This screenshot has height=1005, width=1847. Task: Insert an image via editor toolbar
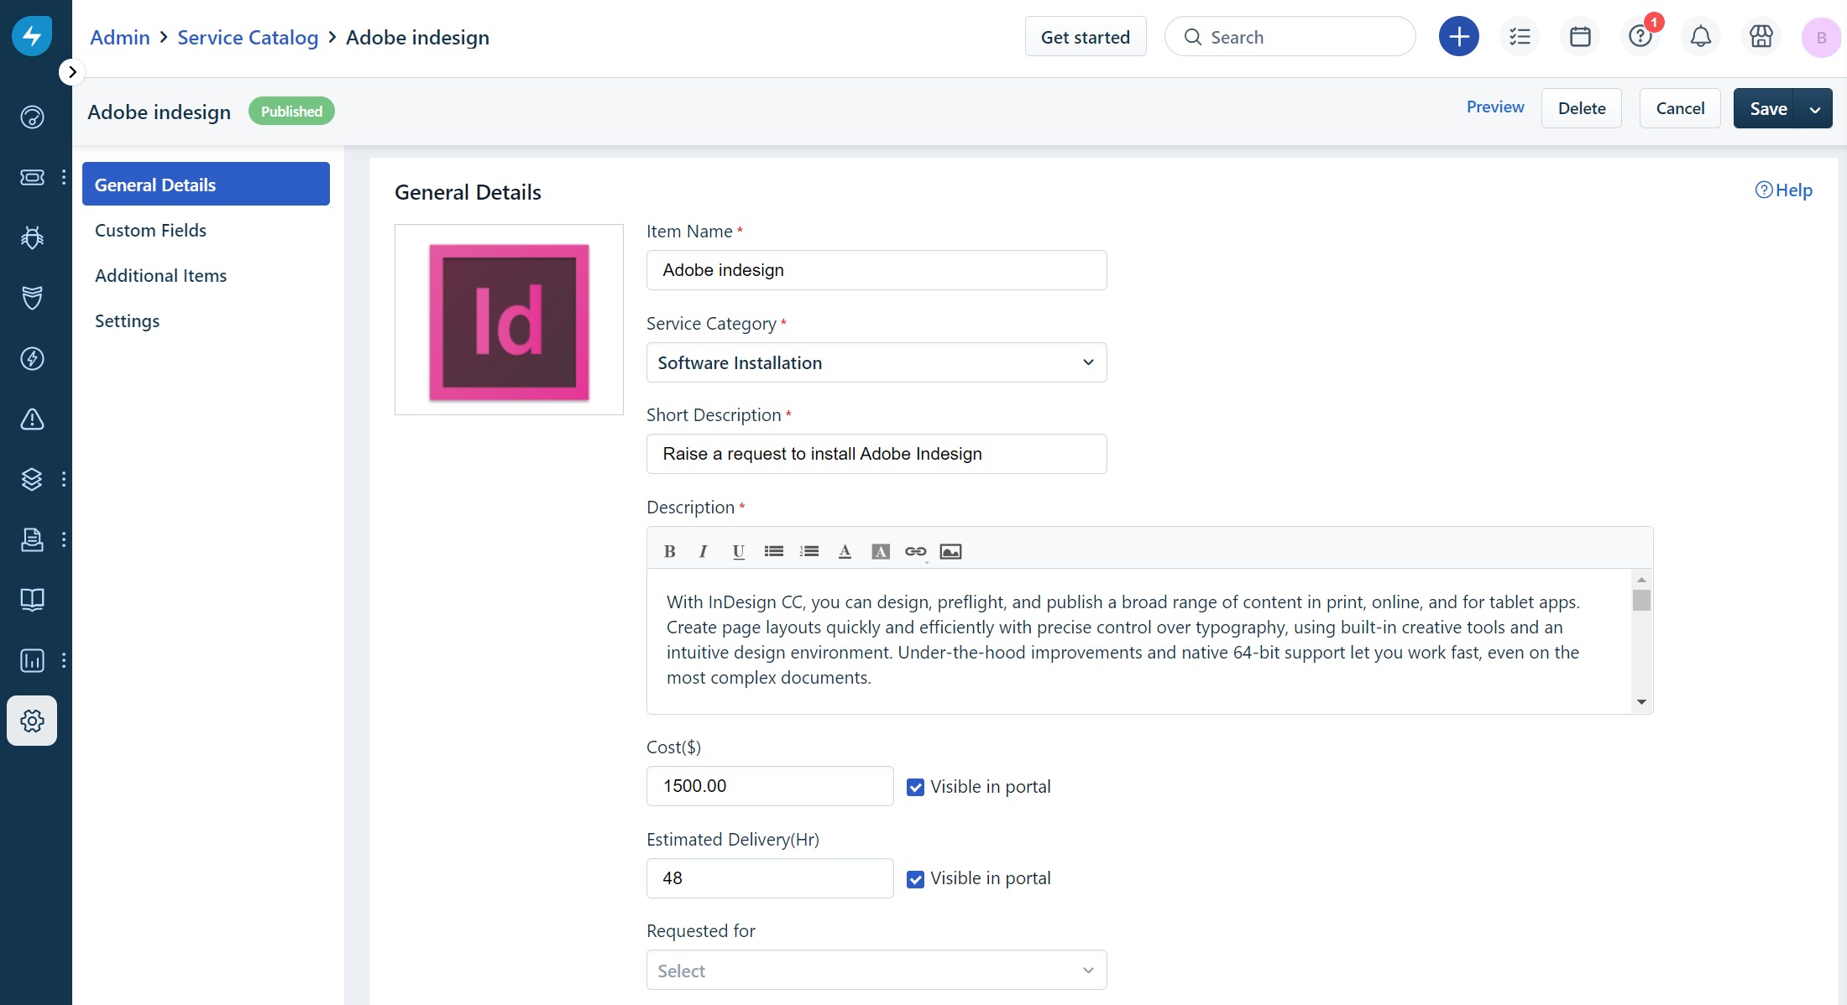tap(950, 551)
